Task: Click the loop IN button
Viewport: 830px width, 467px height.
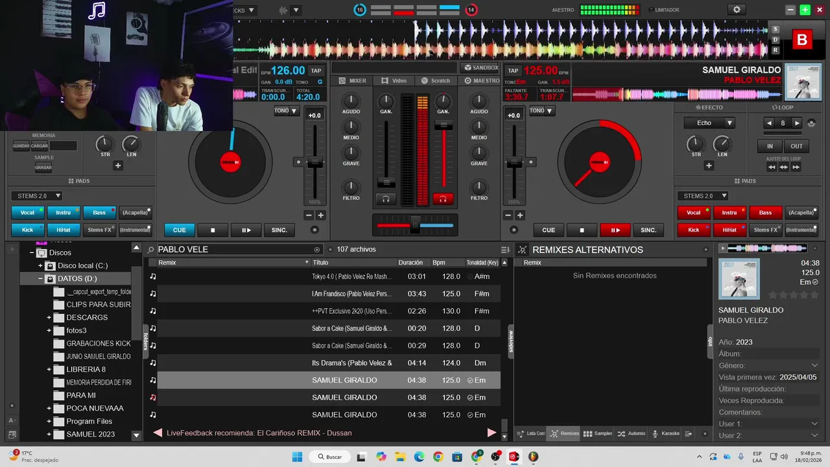Action: point(770,146)
